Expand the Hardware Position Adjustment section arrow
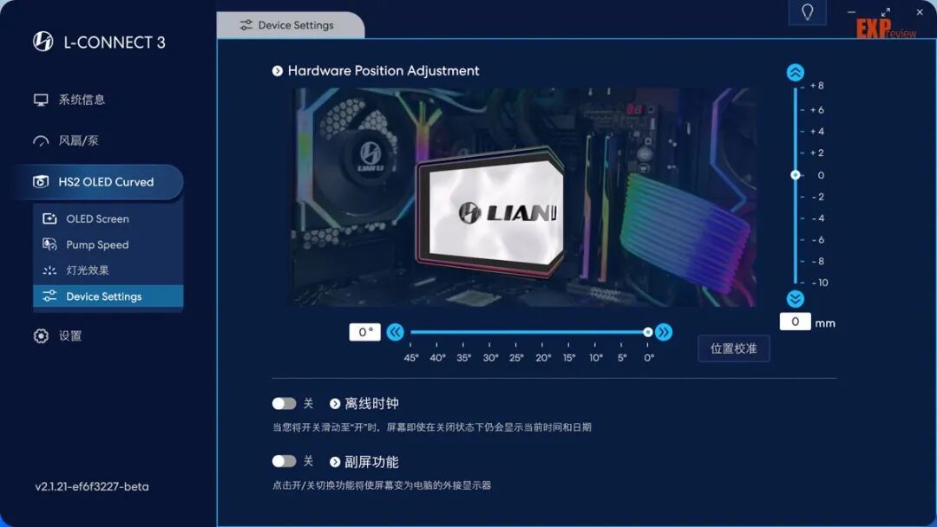937x527 pixels. pos(278,71)
